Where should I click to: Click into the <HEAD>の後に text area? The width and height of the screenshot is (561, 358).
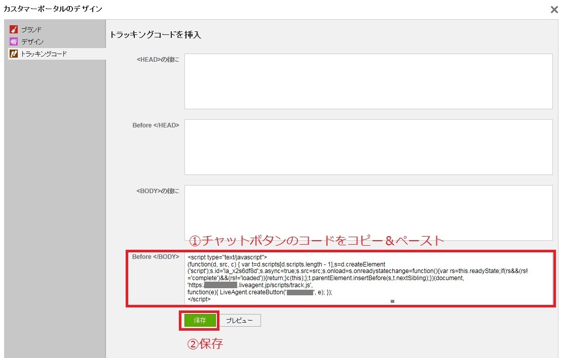coord(368,81)
